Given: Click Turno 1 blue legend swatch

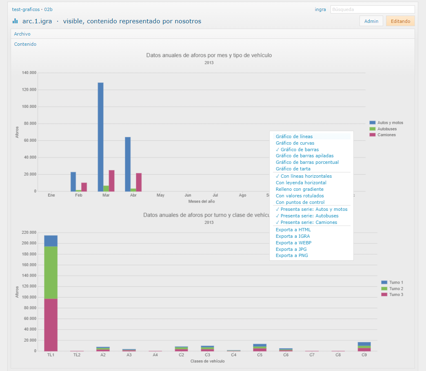Looking at the screenshot, I should (384, 283).
